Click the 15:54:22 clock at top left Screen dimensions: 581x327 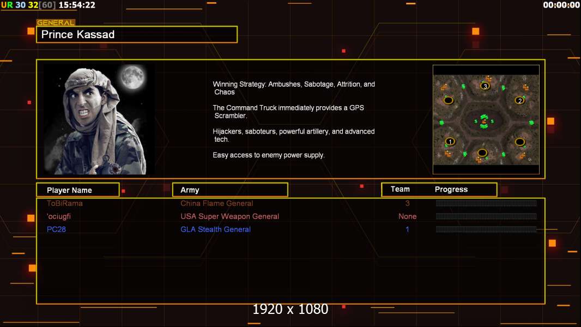click(77, 5)
